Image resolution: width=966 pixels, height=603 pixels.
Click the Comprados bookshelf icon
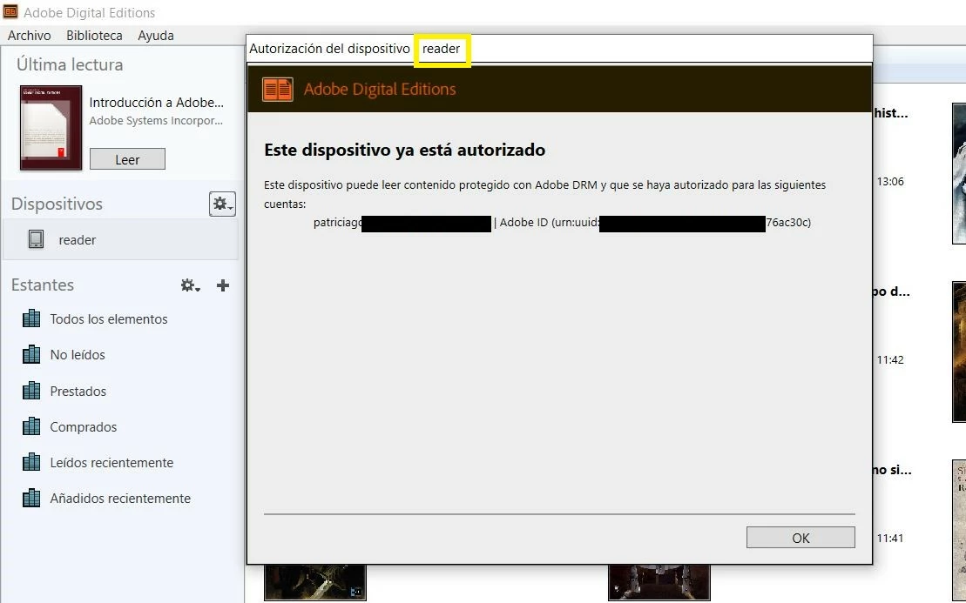pyautogui.click(x=31, y=425)
